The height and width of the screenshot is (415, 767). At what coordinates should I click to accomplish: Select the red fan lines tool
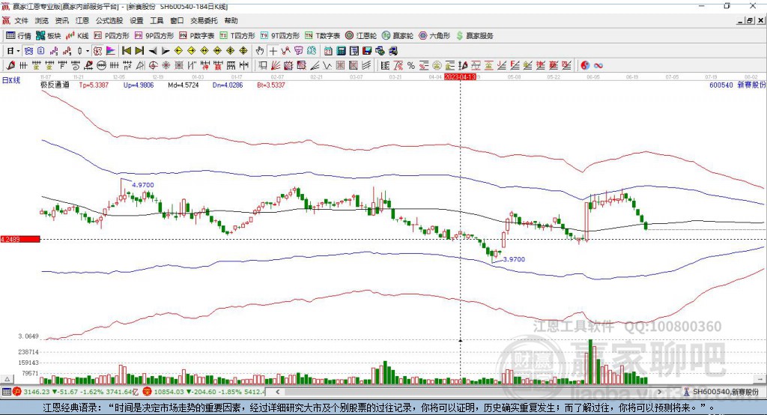coord(276,66)
